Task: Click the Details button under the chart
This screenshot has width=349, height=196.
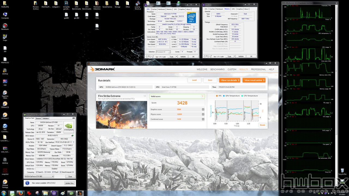Action: 262,125
